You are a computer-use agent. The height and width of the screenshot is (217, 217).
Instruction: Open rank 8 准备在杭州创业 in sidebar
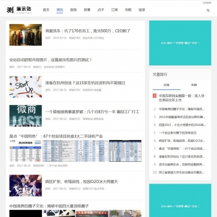182,156
